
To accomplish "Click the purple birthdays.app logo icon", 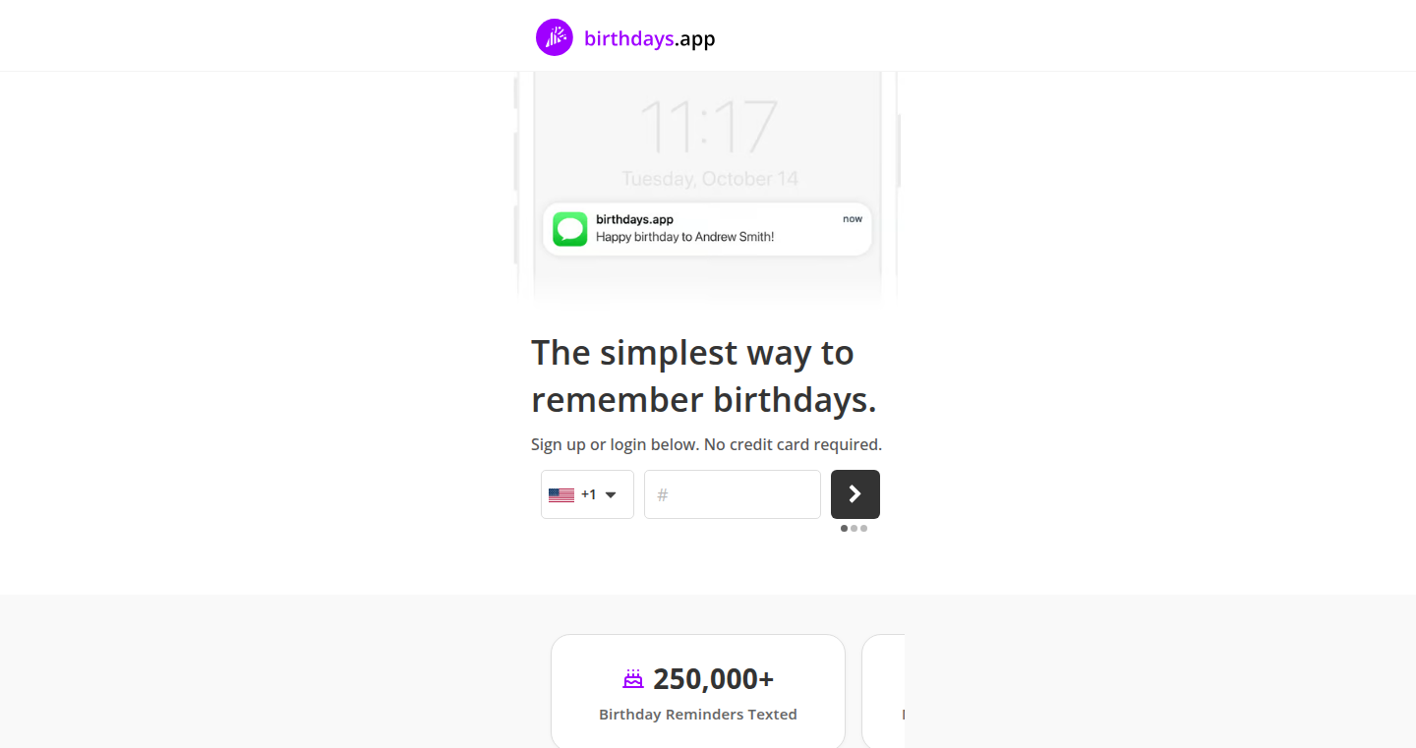I will [555, 37].
